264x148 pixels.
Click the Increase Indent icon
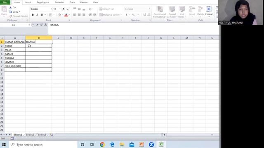pos(95,15)
